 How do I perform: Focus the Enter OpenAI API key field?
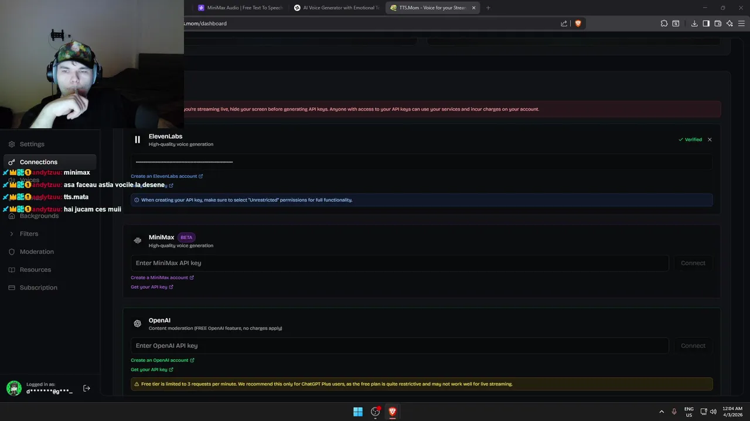(400, 346)
